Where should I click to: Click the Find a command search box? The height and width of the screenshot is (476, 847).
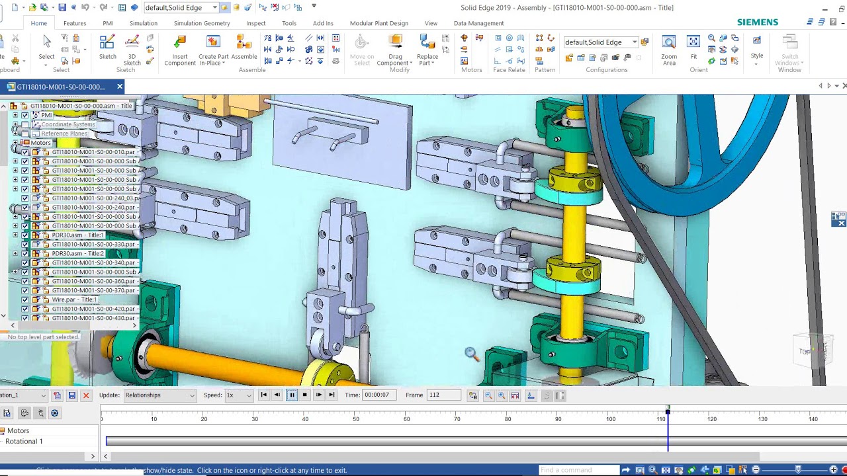coord(580,470)
